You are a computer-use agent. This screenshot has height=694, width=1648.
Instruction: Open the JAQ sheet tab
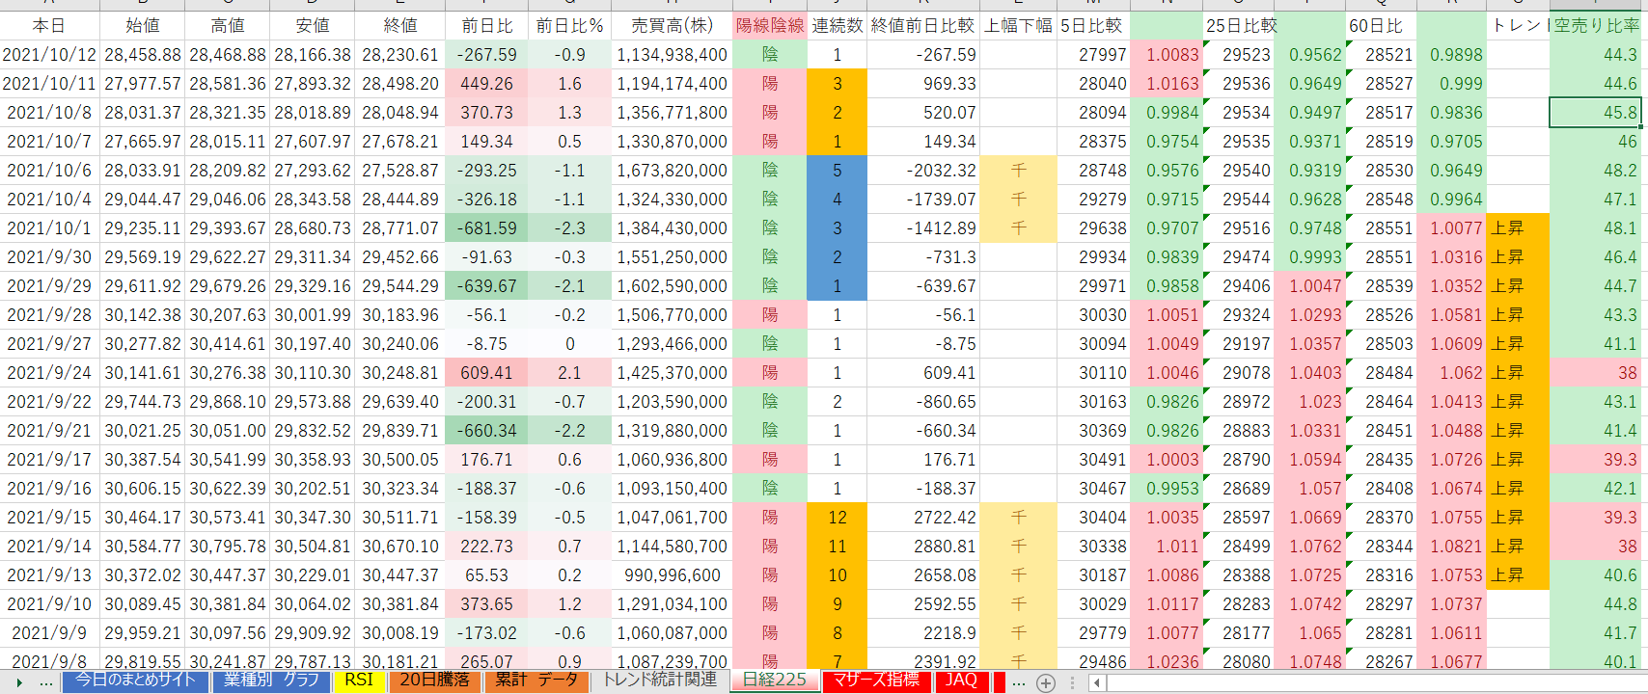point(961,681)
